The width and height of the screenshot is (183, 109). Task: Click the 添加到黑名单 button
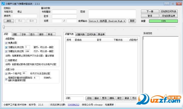point(168,16)
